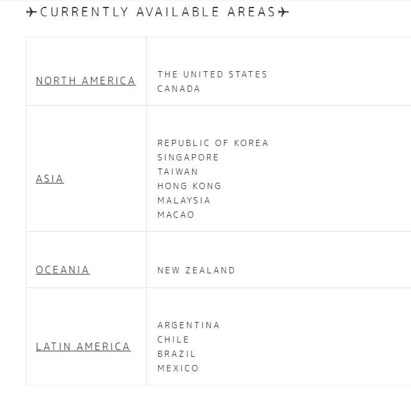Viewport: 411px width, 395px height.
Task: Click the Macao entry
Action: point(176,215)
